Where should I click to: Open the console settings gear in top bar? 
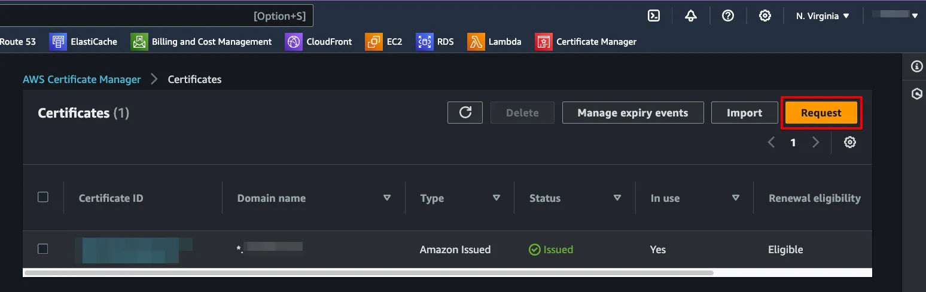[764, 16]
